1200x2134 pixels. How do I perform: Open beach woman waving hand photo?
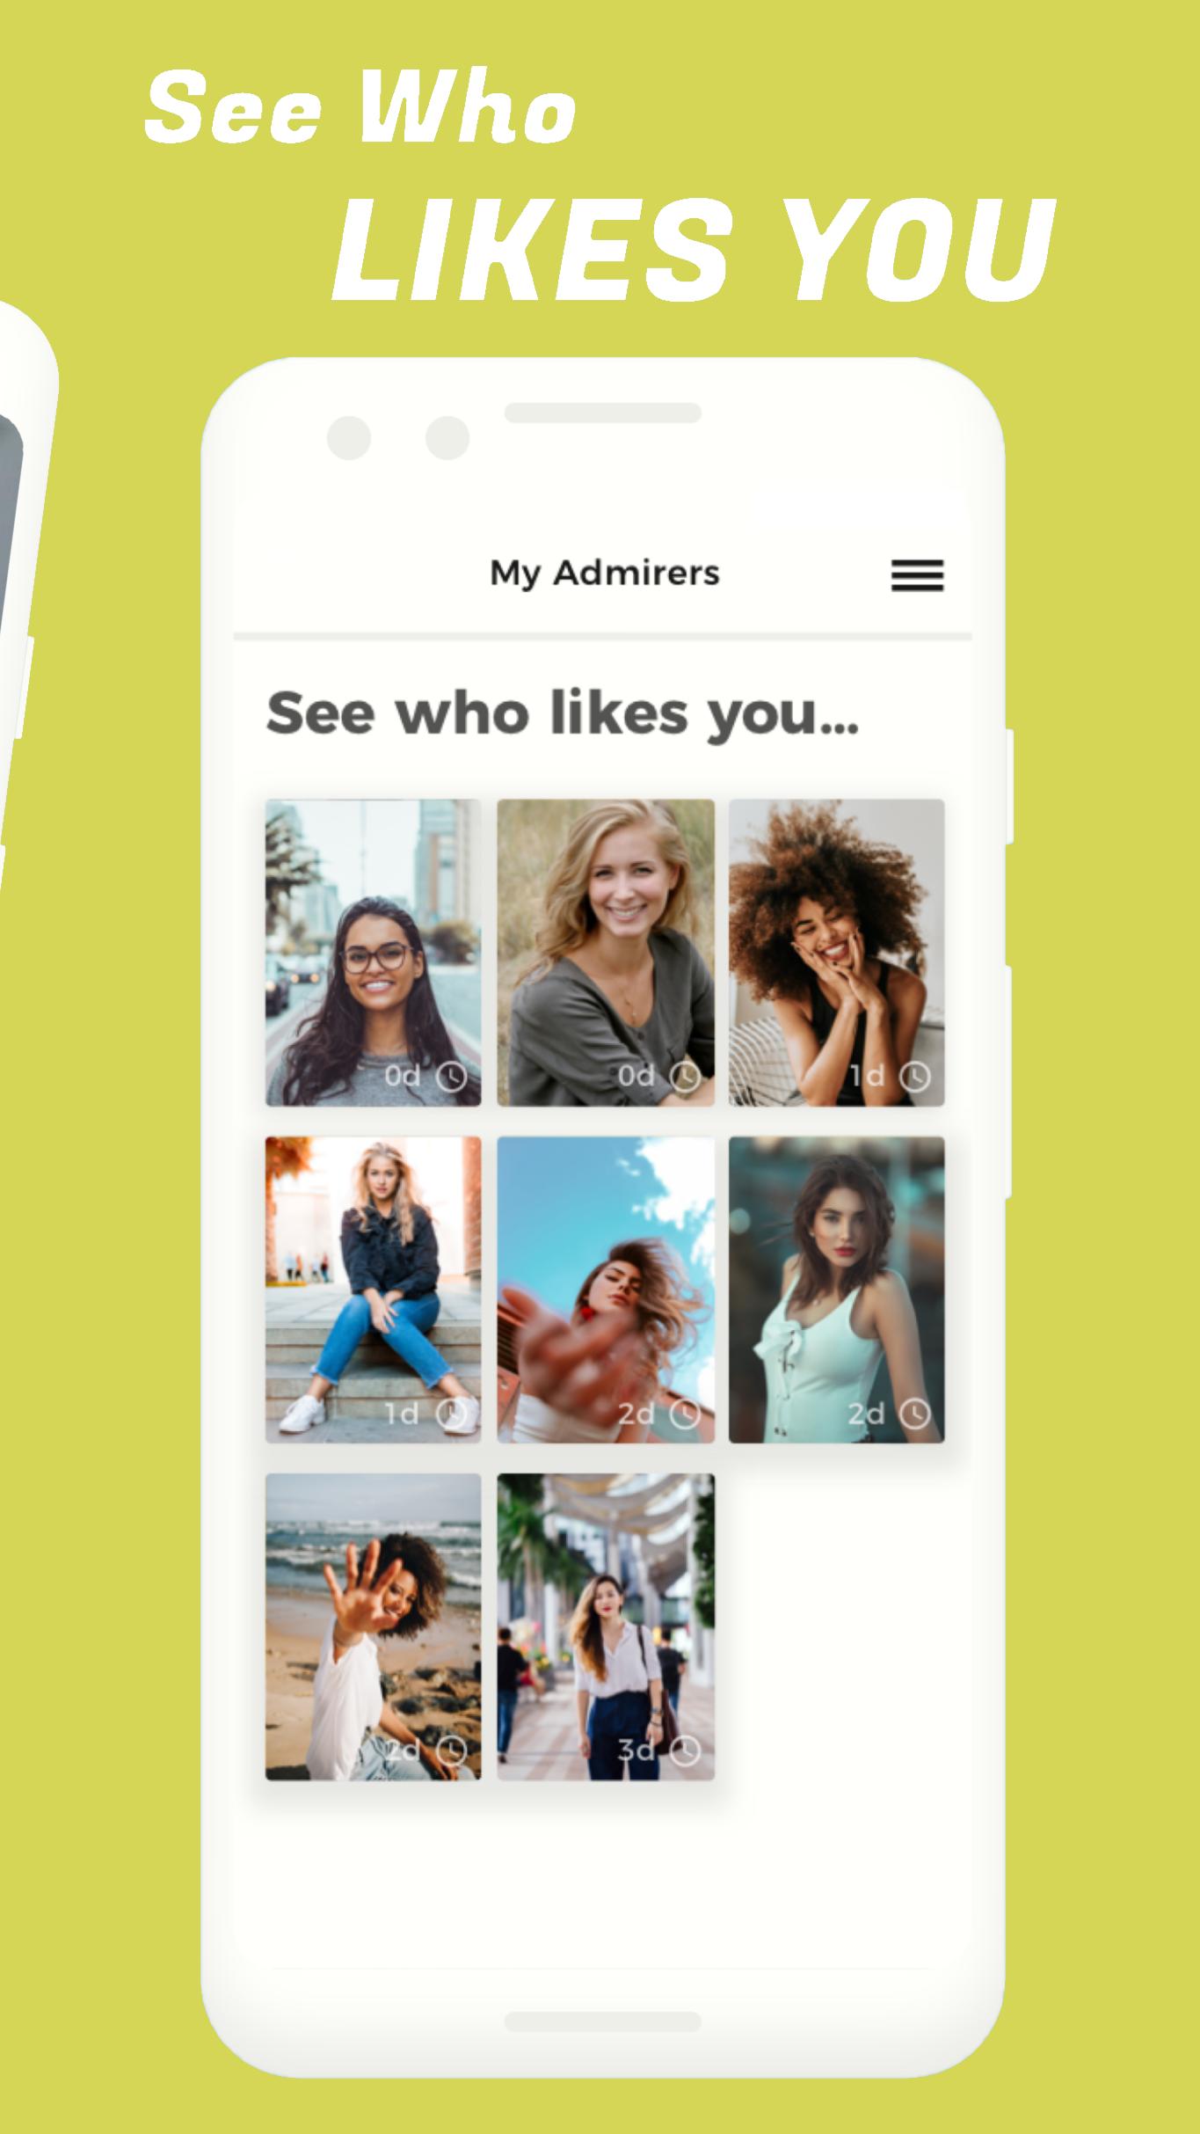tap(374, 1627)
